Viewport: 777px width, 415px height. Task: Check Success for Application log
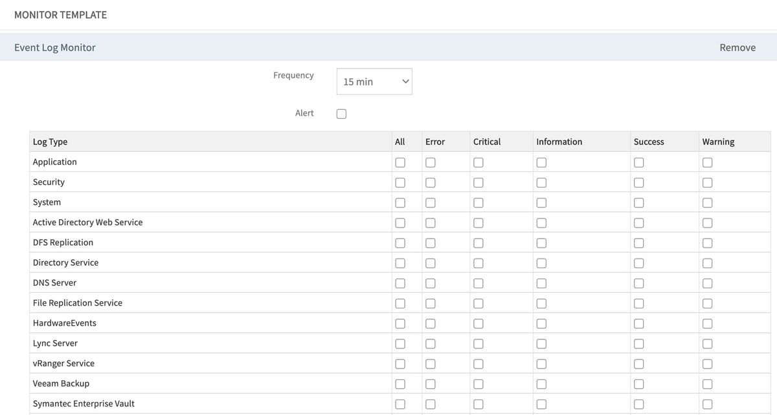point(639,162)
